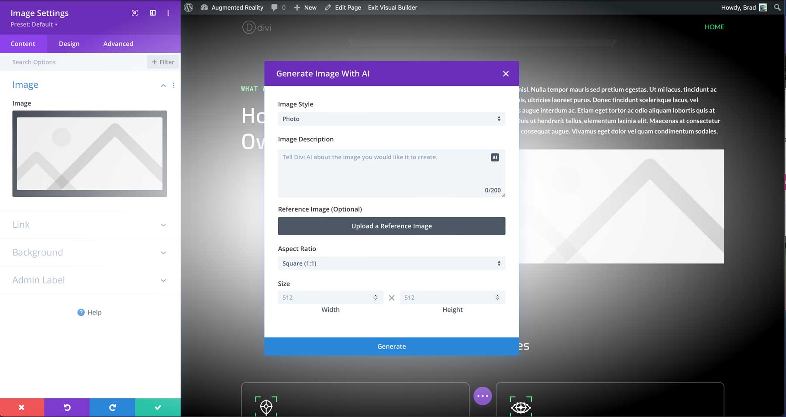Collapse the Image section
Image resolution: width=786 pixels, height=417 pixels.
tap(163, 85)
